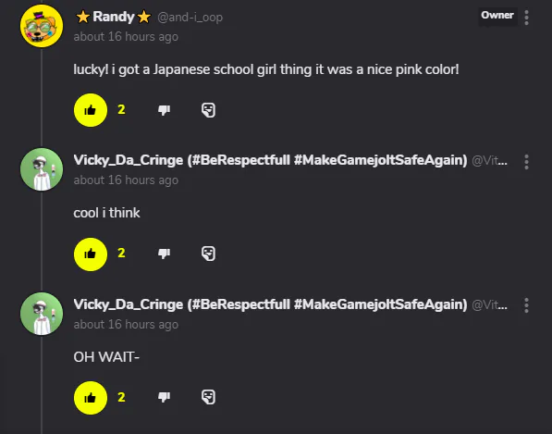Open the Vicky_Da_Cringe username on the 'cool i think' comment

tap(270, 160)
